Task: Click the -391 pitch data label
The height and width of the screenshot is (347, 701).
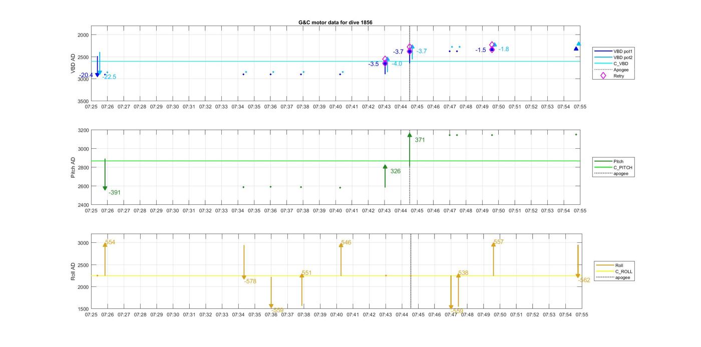Action: (115, 193)
